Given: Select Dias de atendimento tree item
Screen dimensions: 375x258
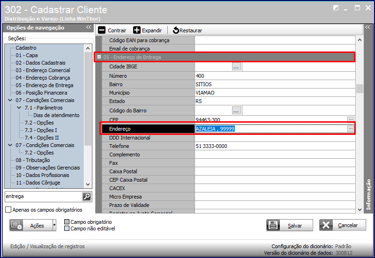Looking at the screenshot, I should click(x=56, y=115).
